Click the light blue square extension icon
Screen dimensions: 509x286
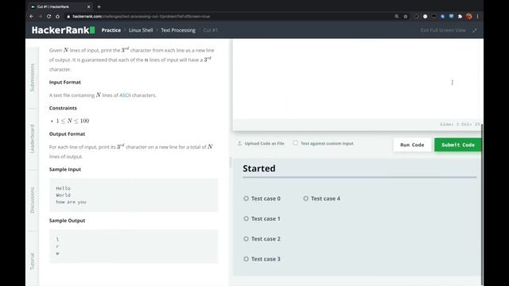click(451, 16)
